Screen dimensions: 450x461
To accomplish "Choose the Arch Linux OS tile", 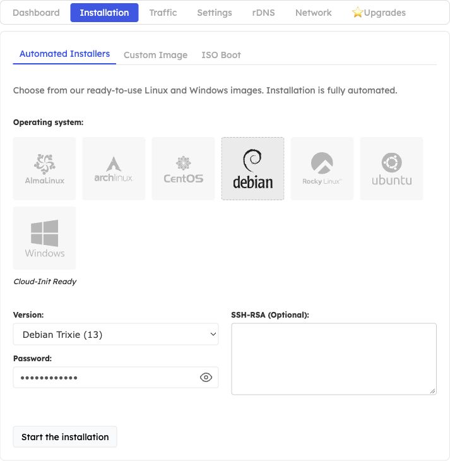I will click(x=114, y=169).
